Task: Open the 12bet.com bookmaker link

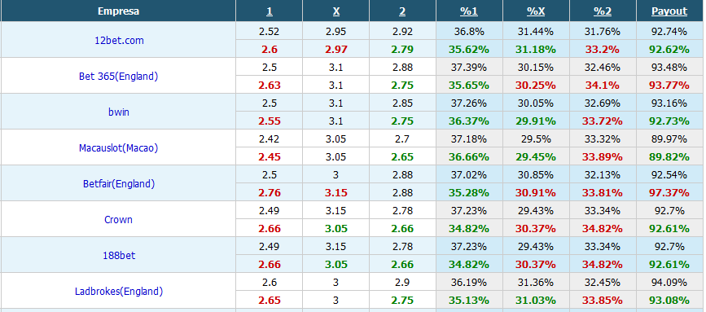Action: [119, 40]
